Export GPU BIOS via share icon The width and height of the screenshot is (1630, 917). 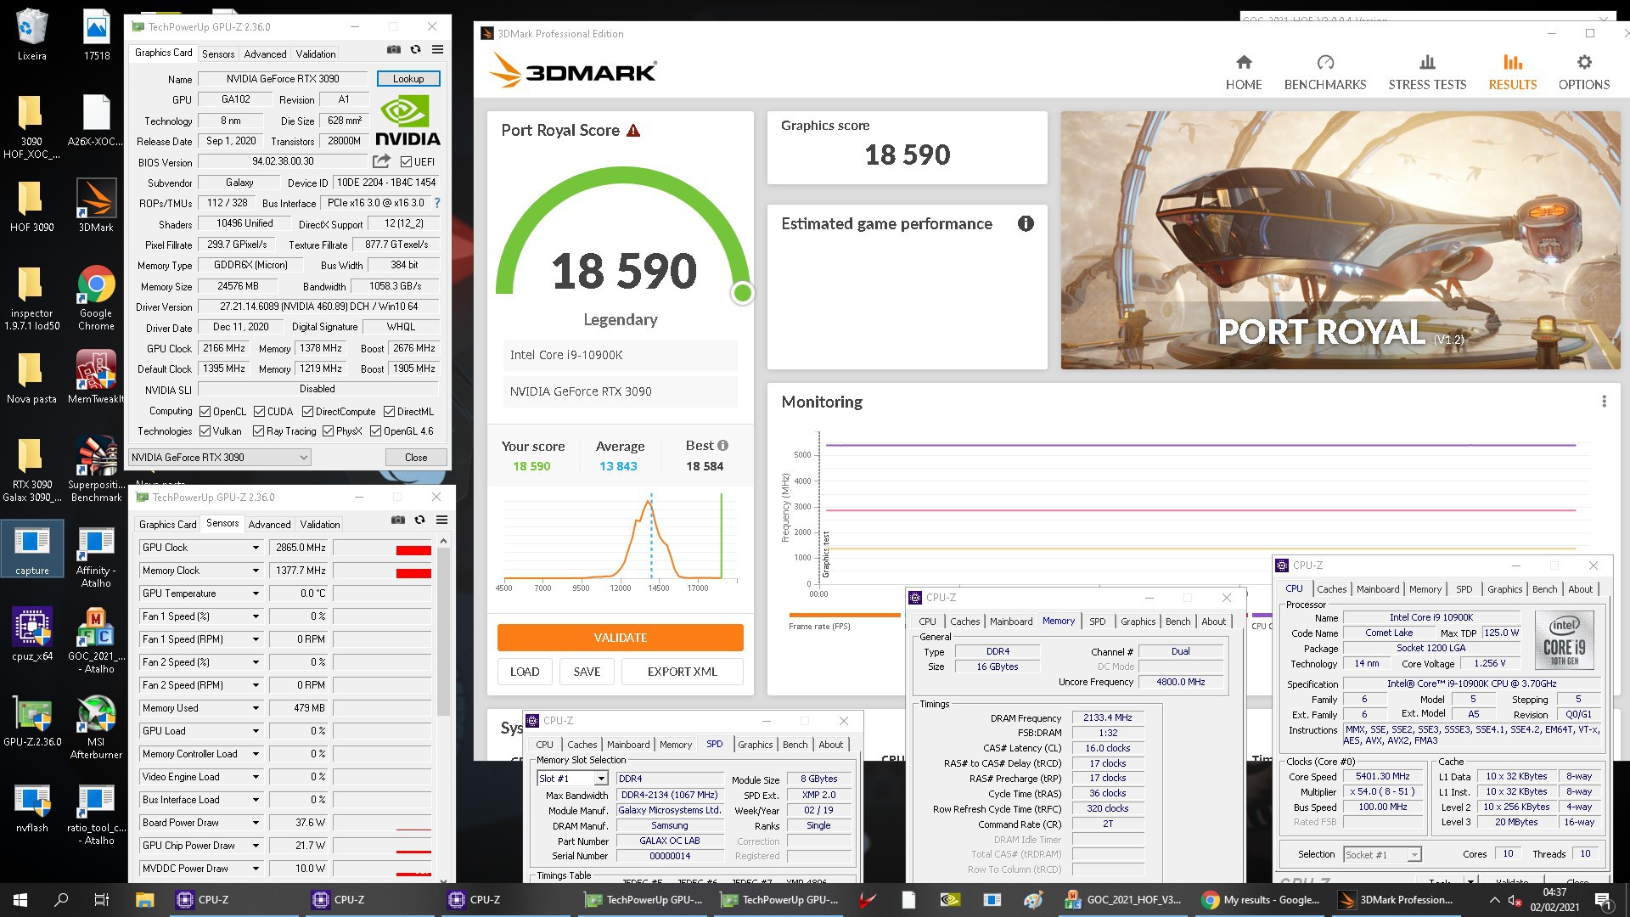(x=381, y=161)
